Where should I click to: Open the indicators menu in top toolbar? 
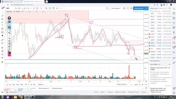[x=41, y=8]
